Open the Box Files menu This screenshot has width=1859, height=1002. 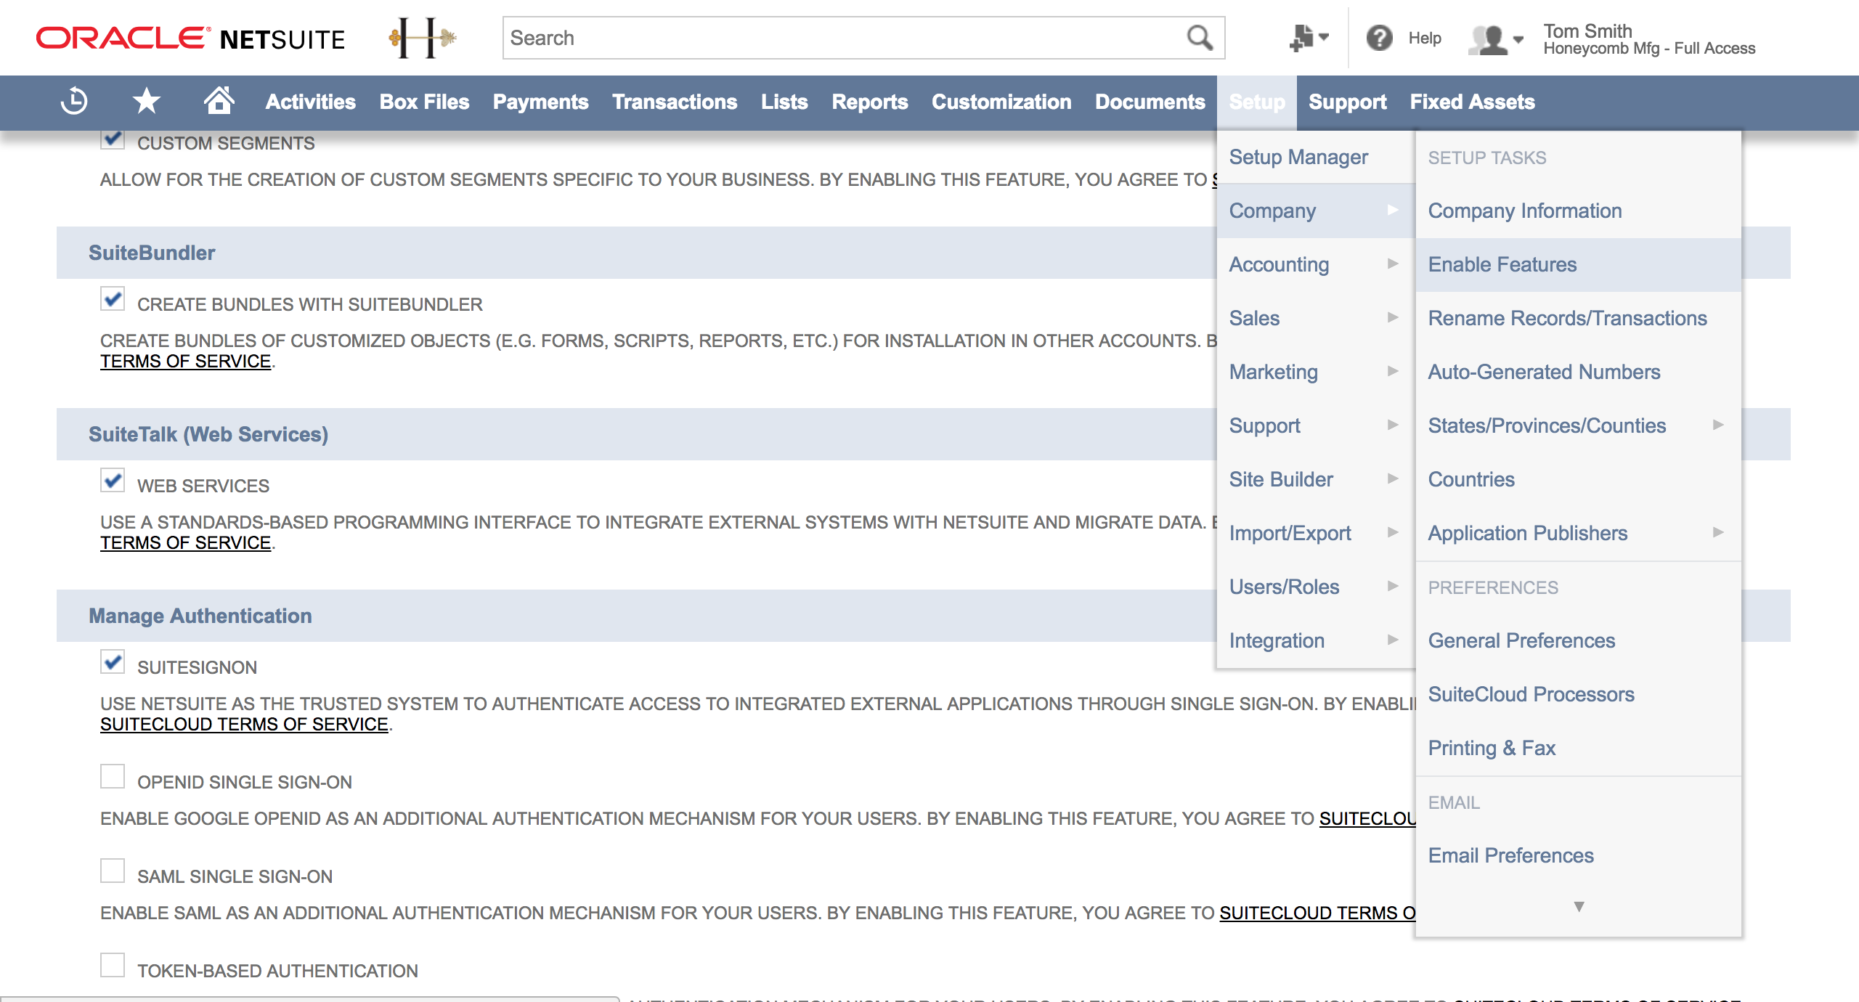[424, 102]
